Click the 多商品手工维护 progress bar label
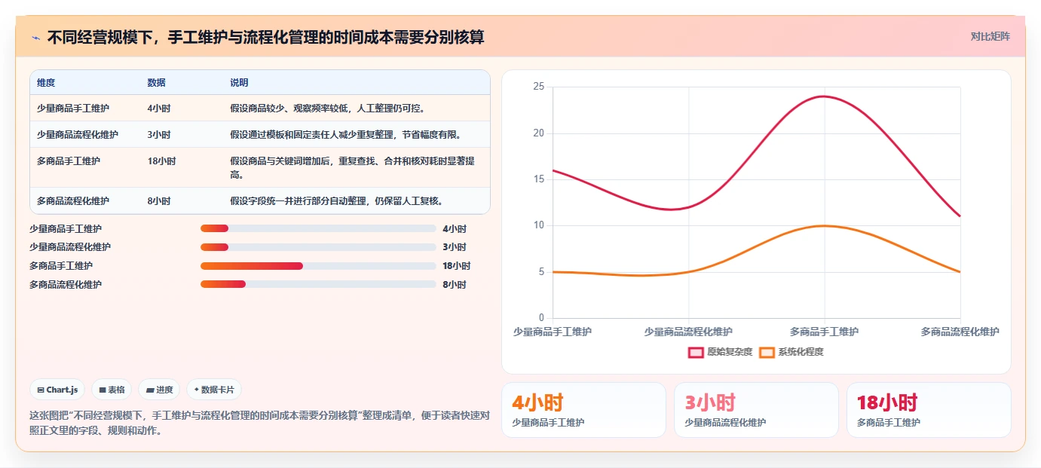This screenshot has width=1041, height=468. pyautogui.click(x=61, y=266)
